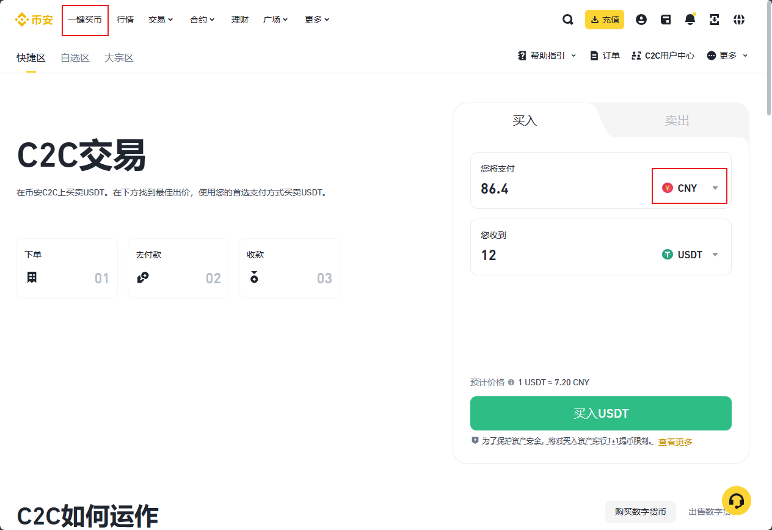Expand the 更多 dropdown in the main navigation
772x530 pixels.
point(316,19)
